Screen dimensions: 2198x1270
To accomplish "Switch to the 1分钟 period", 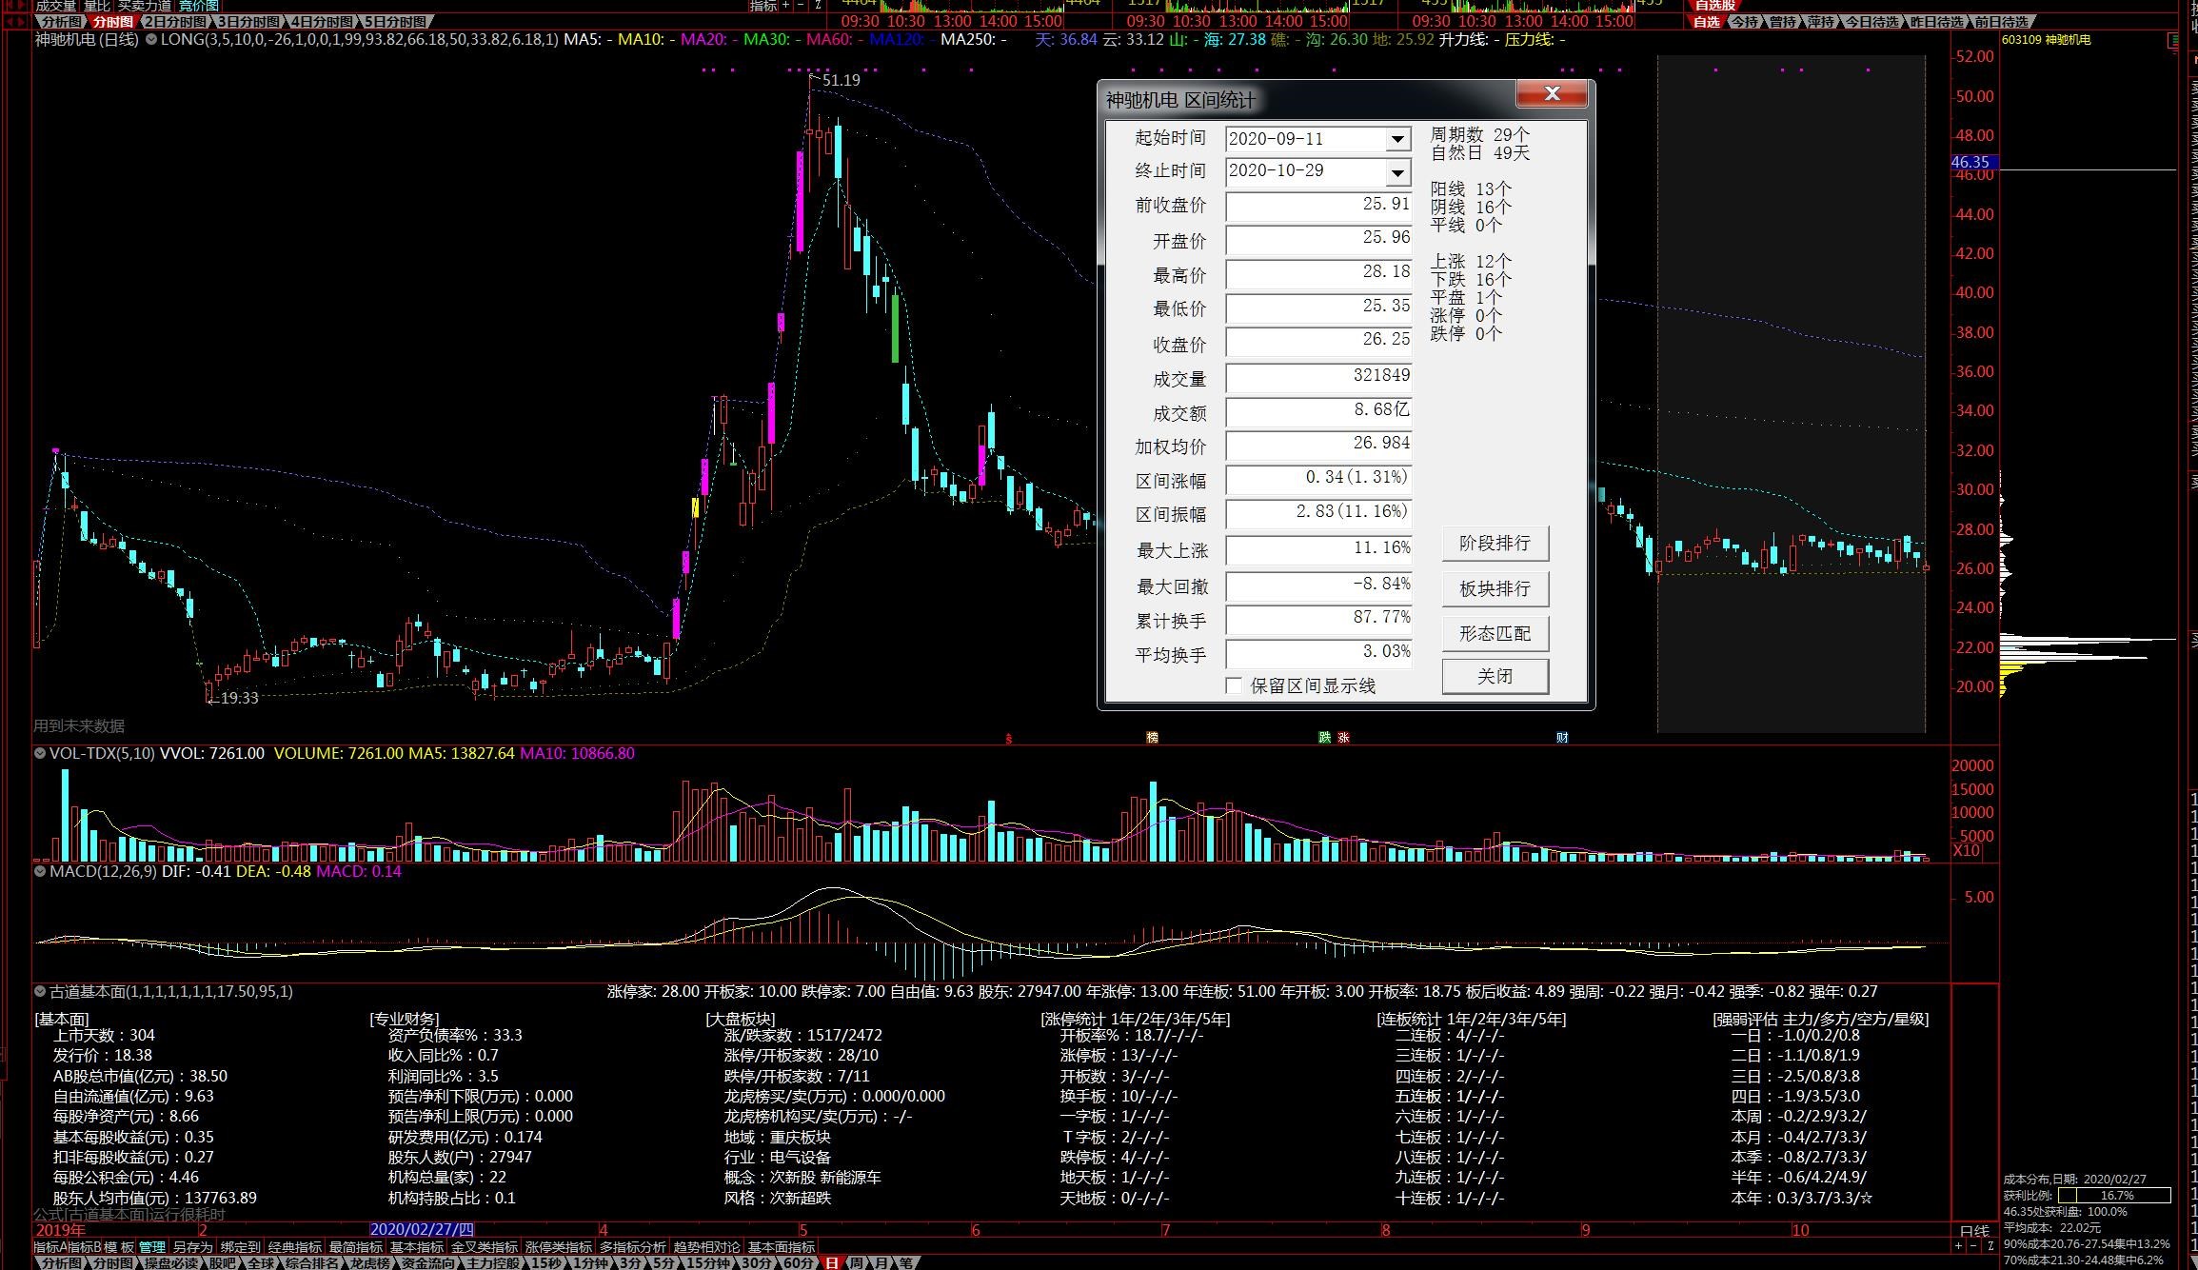I will tap(590, 1262).
